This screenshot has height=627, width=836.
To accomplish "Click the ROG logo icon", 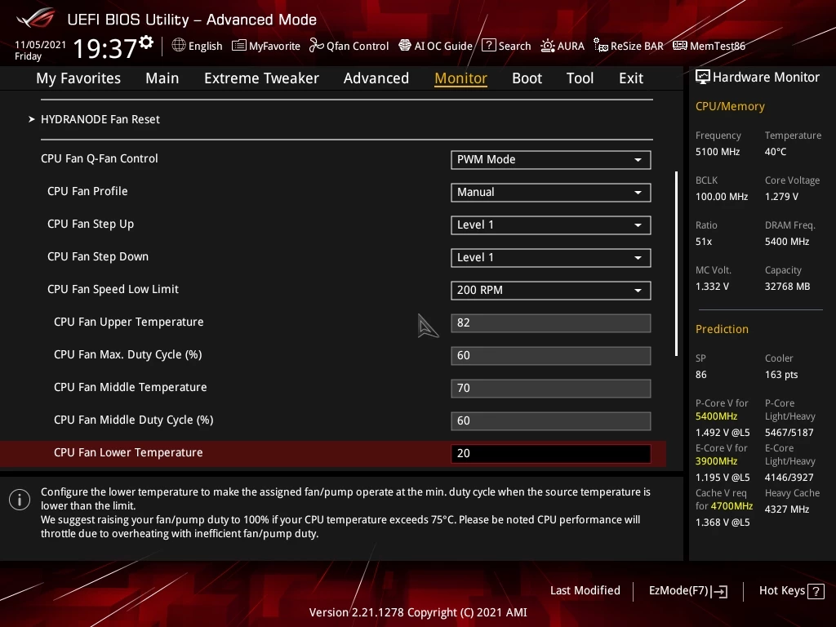I will click(35, 19).
